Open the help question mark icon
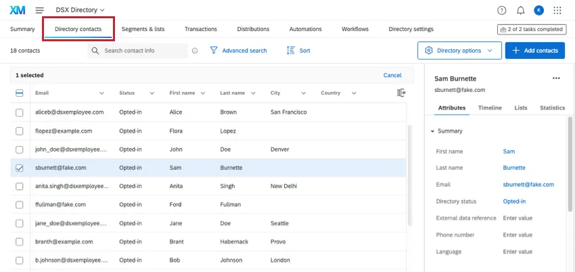The width and height of the screenshot is (575, 272). (501, 10)
